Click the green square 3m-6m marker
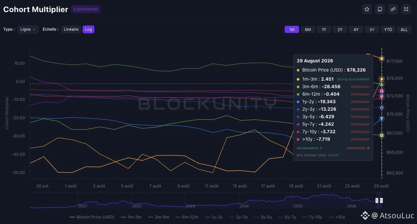The height and width of the screenshot is (224, 417). tap(382, 135)
